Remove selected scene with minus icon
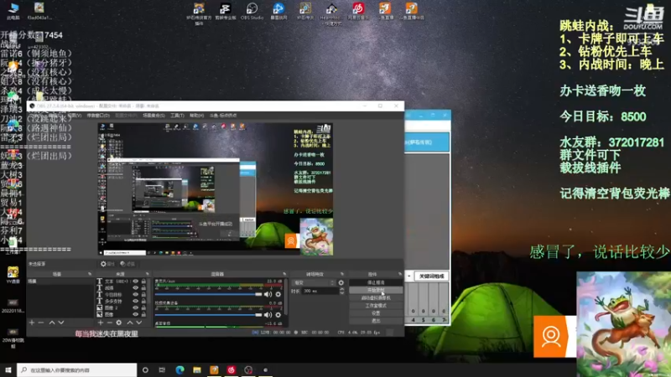 [41, 323]
